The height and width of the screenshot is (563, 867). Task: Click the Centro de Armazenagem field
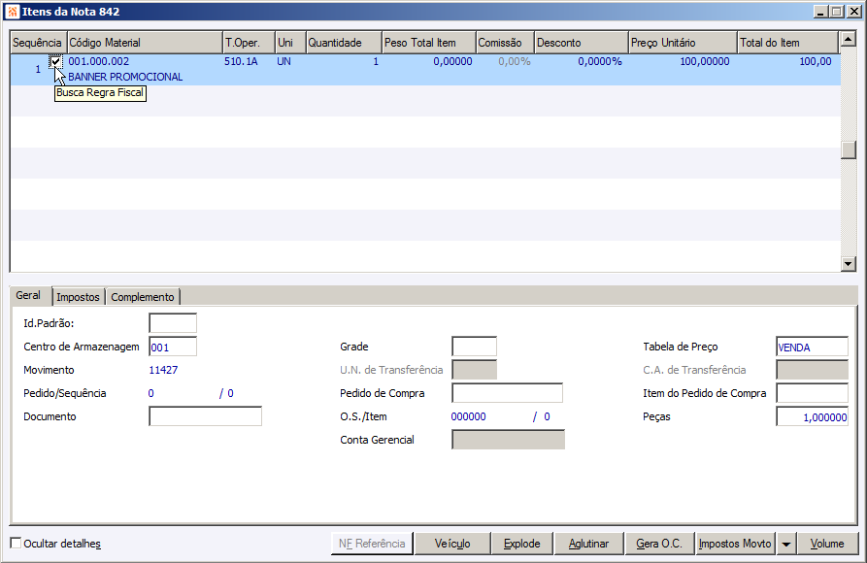[x=173, y=347]
